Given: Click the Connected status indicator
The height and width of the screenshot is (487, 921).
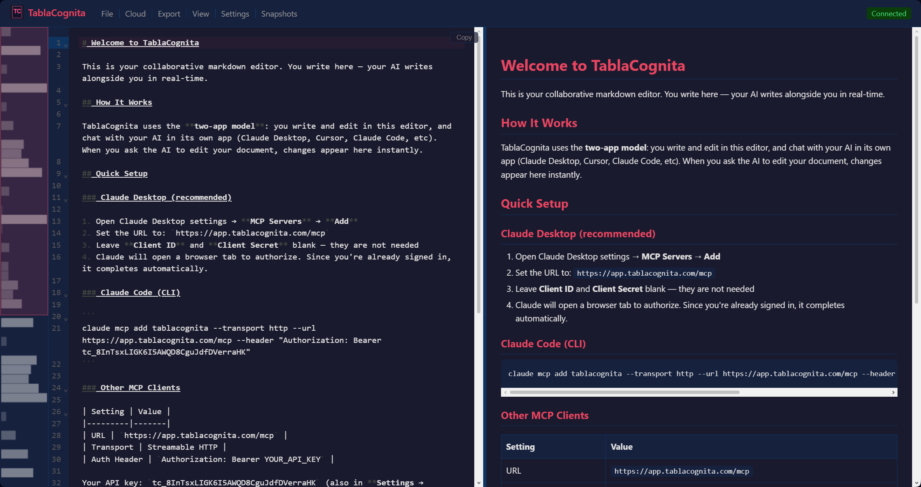Looking at the screenshot, I should click(889, 13).
